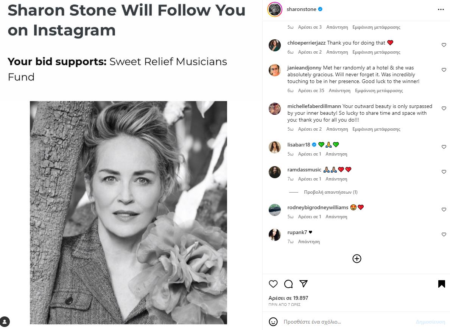Viewport: 450px width, 330px height.
Task: Open the sharonstone username link
Action: click(x=302, y=9)
